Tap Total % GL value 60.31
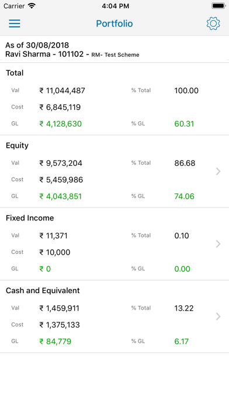Viewport: 229px width, 408px height. pos(184,124)
